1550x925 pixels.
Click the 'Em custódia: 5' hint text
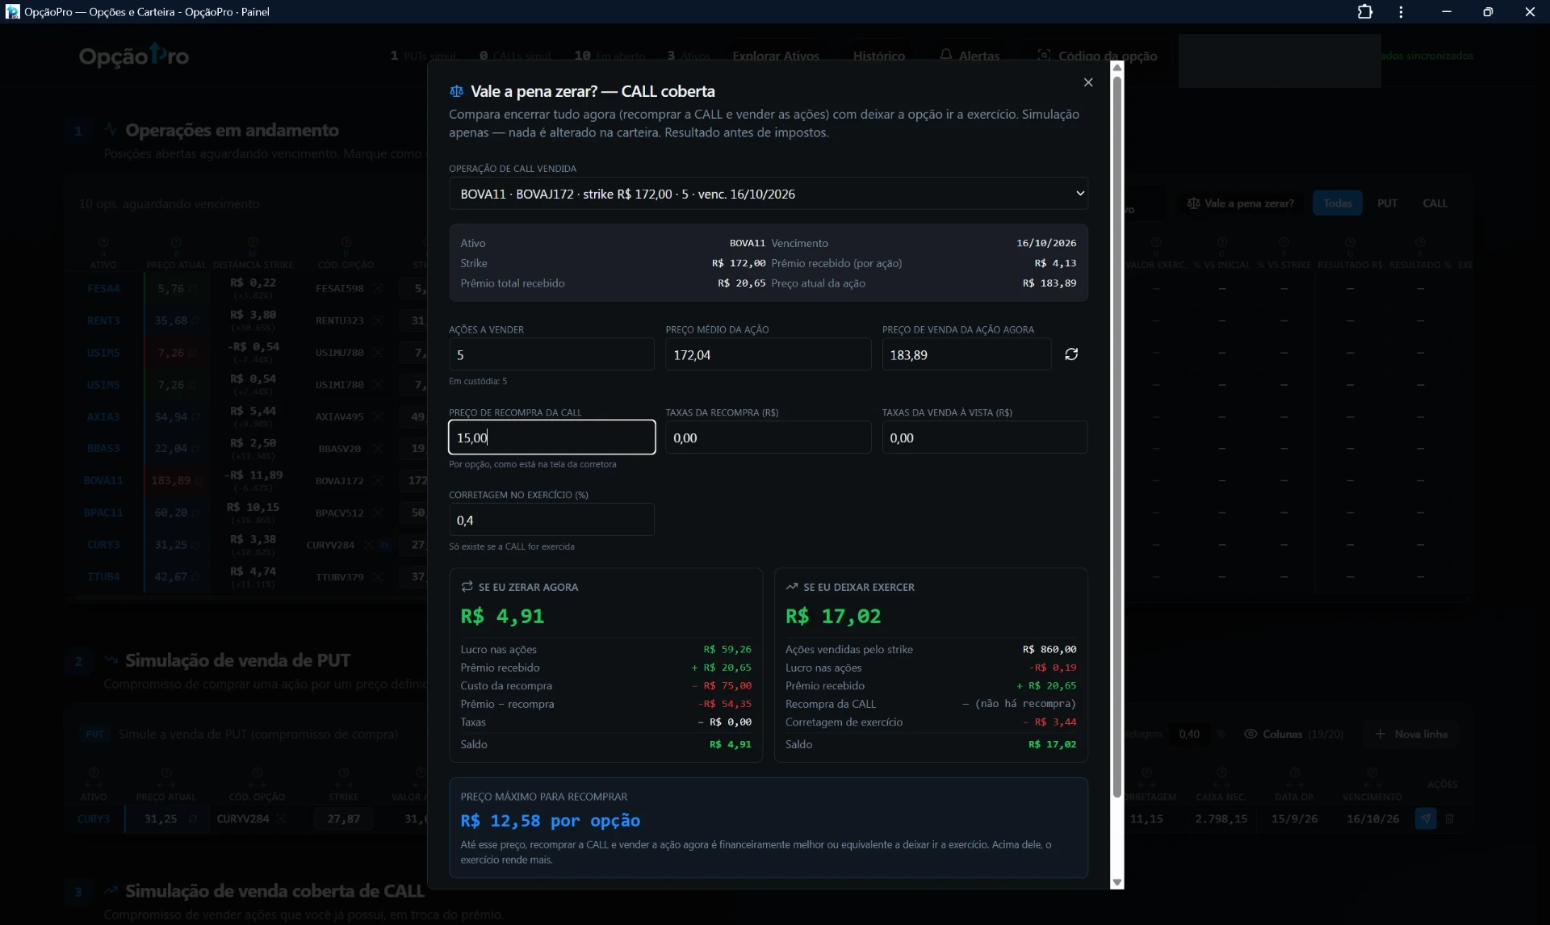(478, 381)
